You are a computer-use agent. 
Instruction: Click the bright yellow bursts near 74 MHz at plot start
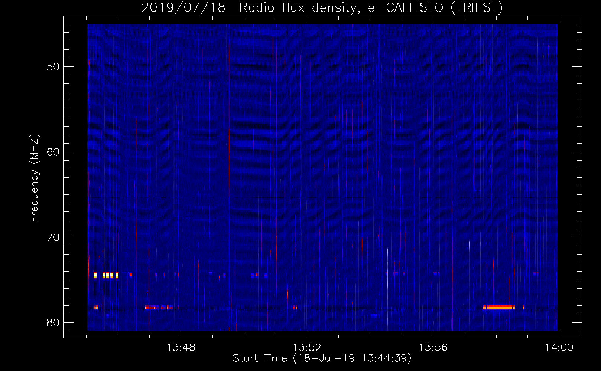[x=106, y=275]
